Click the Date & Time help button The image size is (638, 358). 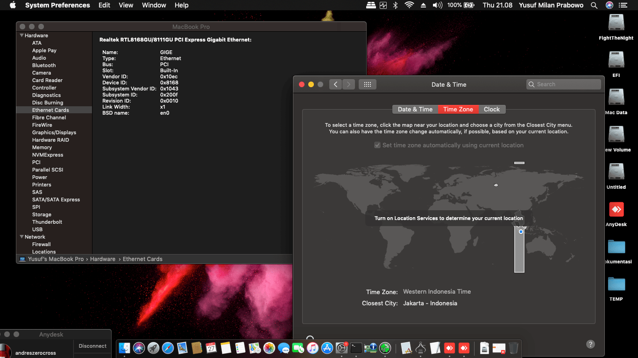590,344
